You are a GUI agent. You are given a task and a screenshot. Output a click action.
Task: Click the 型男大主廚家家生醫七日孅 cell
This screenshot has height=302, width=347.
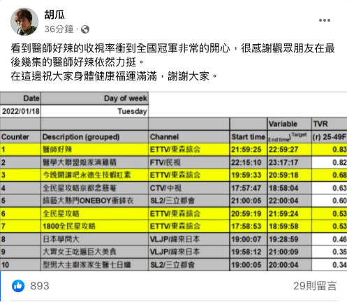point(94,265)
